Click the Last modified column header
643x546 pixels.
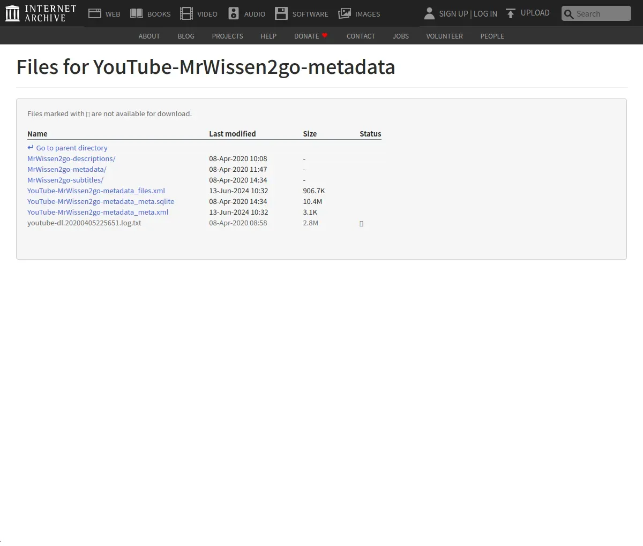233,134
